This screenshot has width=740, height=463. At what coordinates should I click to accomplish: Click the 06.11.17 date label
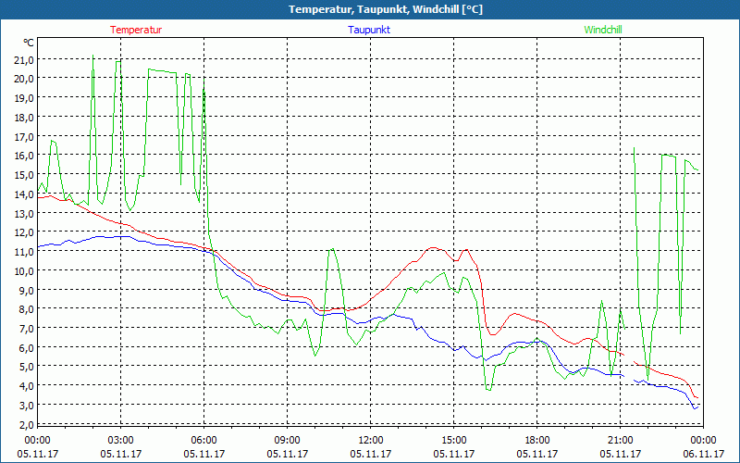click(704, 454)
